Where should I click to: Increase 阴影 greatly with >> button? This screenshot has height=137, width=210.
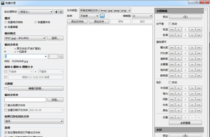199,99
